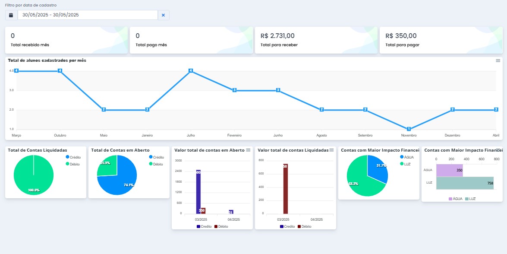Toggle Débito series in Valor total de contas em Aberto
This screenshot has height=254, width=507.
point(221,226)
